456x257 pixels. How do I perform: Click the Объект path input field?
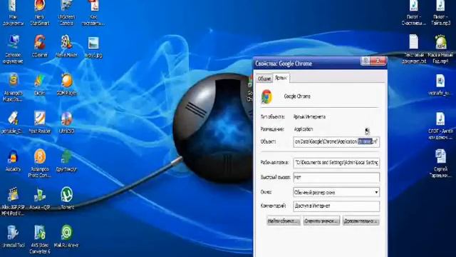click(336, 141)
